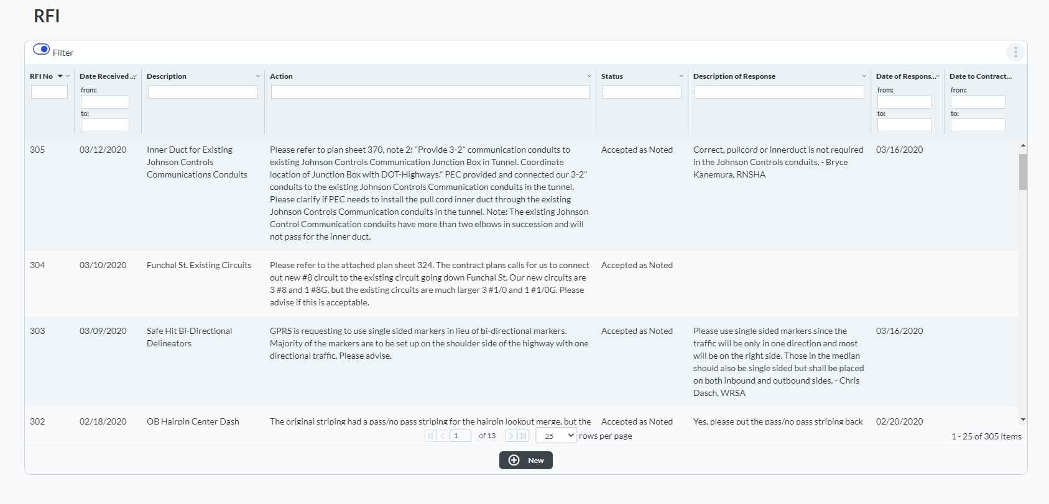Open the Description column menu chevron
This screenshot has width=1049, height=504.
point(257,76)
